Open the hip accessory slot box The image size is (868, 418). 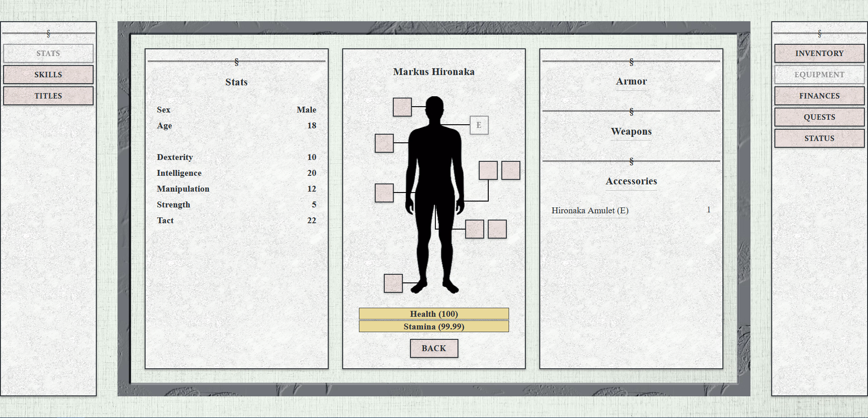coord(474,229)
